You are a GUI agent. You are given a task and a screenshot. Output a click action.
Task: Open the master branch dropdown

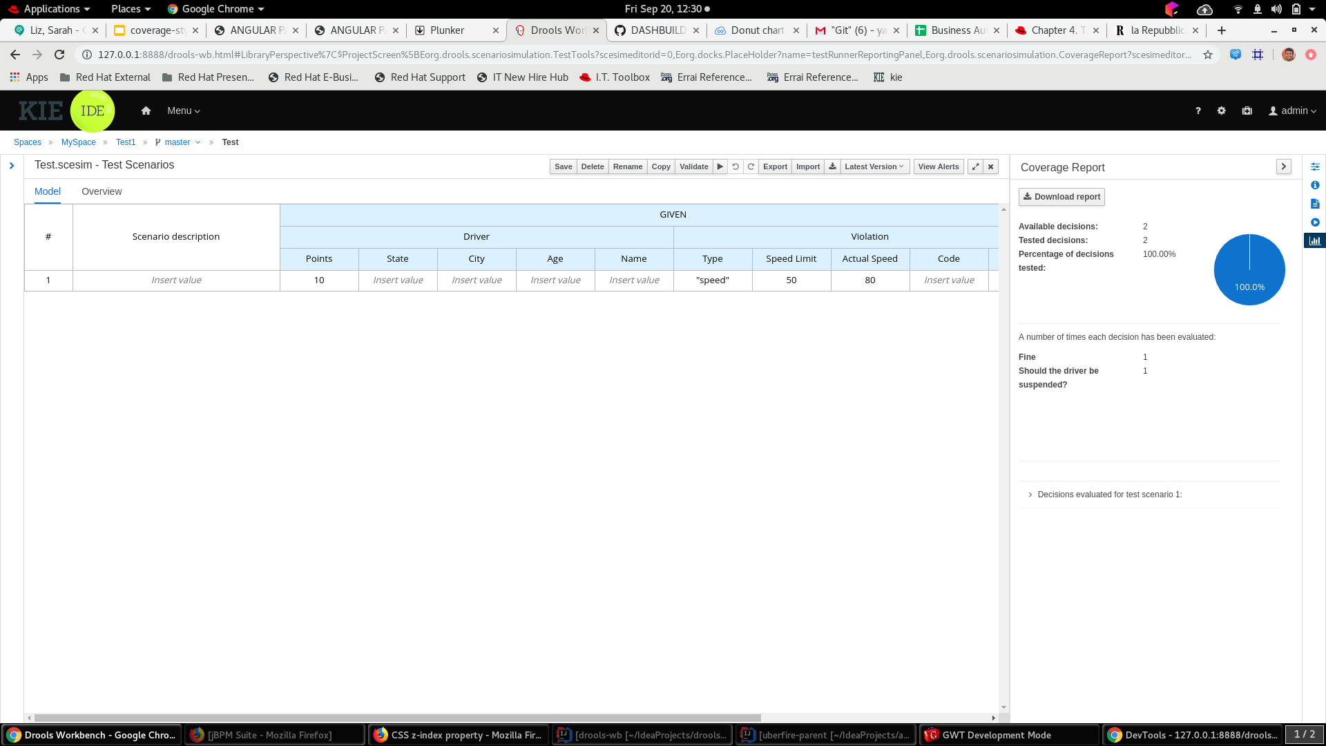182,142
